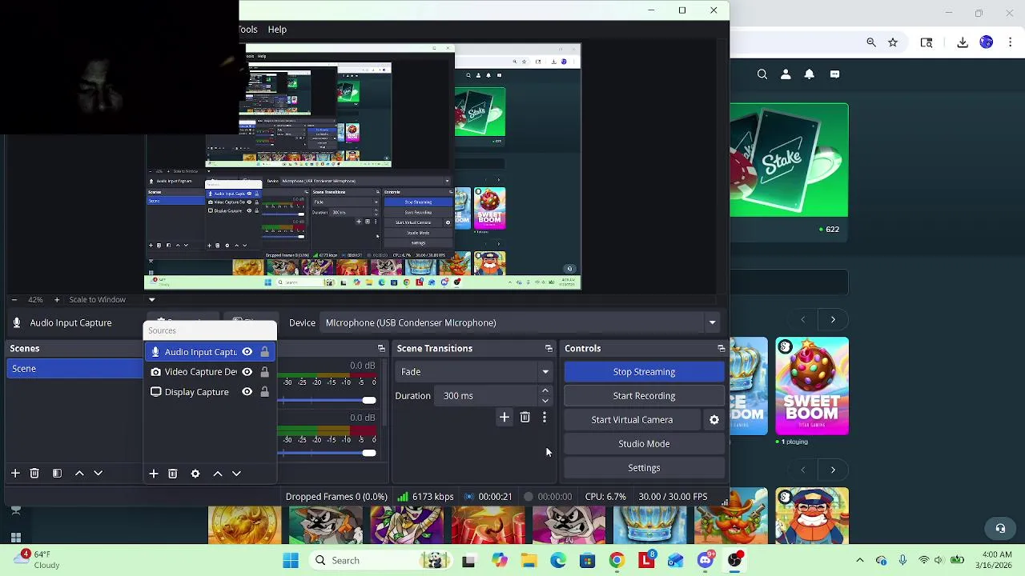This screenshot has height=576, width=1025.
Task: Adjust upper mixer volume slider
Action: [368, 400]
